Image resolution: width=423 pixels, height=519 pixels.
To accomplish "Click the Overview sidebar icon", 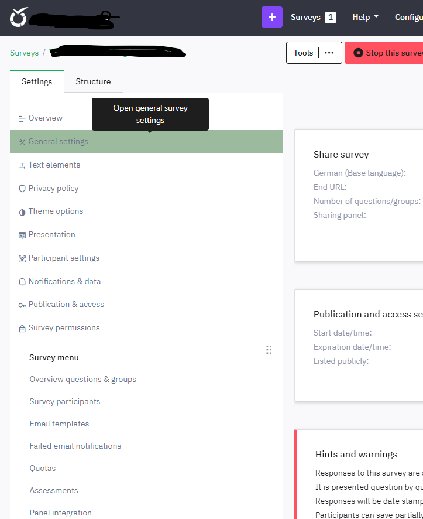I will coord(22,118).
